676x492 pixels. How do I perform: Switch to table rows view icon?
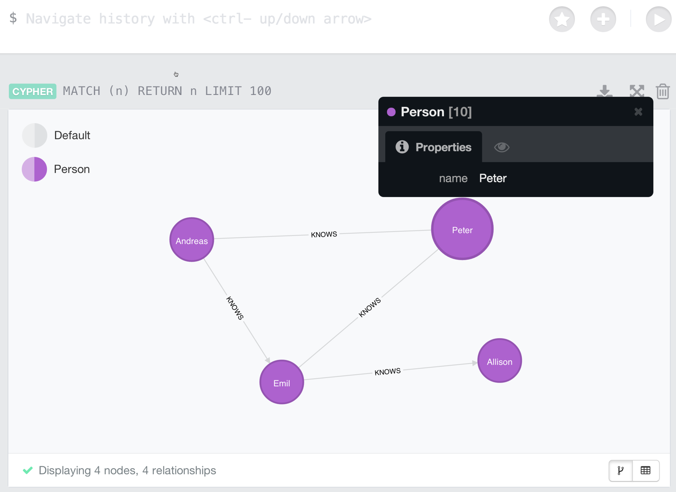(x=646, y=470)
